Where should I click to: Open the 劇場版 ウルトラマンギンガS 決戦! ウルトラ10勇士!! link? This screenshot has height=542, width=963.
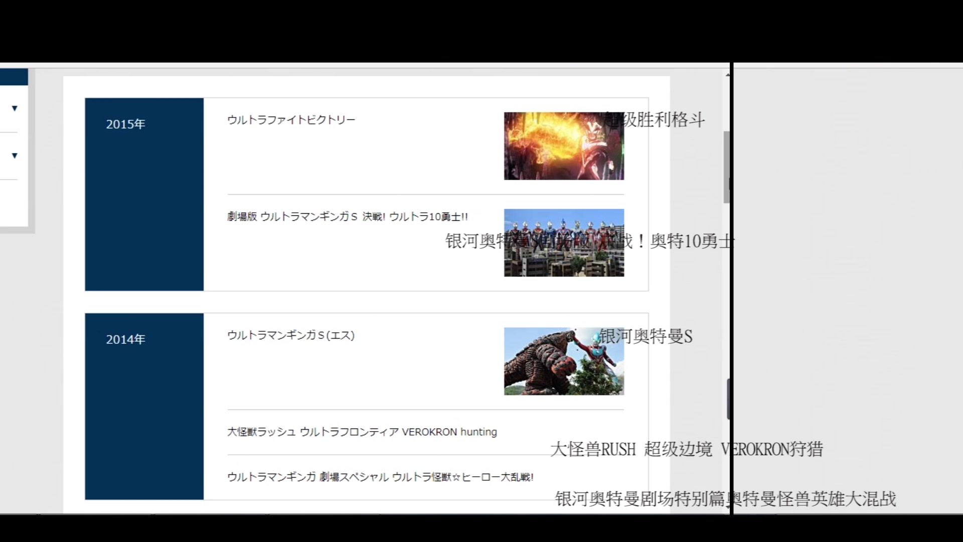pyautogui.click(x=348, y=217)
